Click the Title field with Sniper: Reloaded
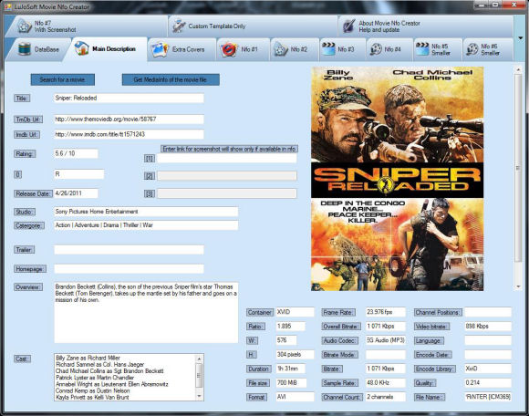The width and height of the screenshot is (529, 416). [x=129, y=99]
